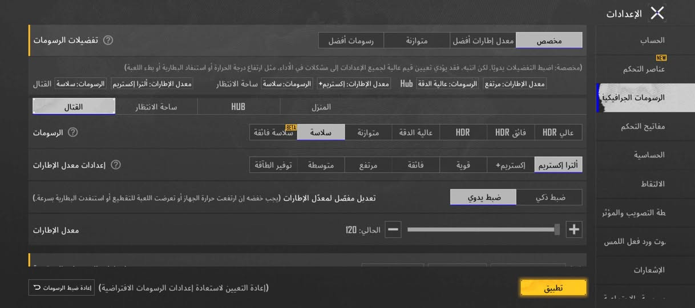Click القتال summary tag معدل الإطارات: ألترا إكستريم
This screenshot has height=308, width=695.
[x=152, y=84]
